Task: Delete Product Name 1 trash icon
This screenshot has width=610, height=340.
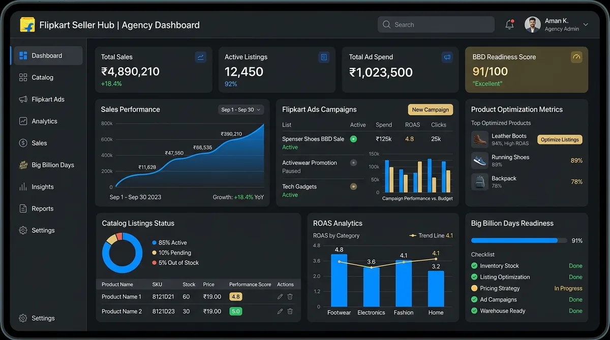Action: (290, 297)
